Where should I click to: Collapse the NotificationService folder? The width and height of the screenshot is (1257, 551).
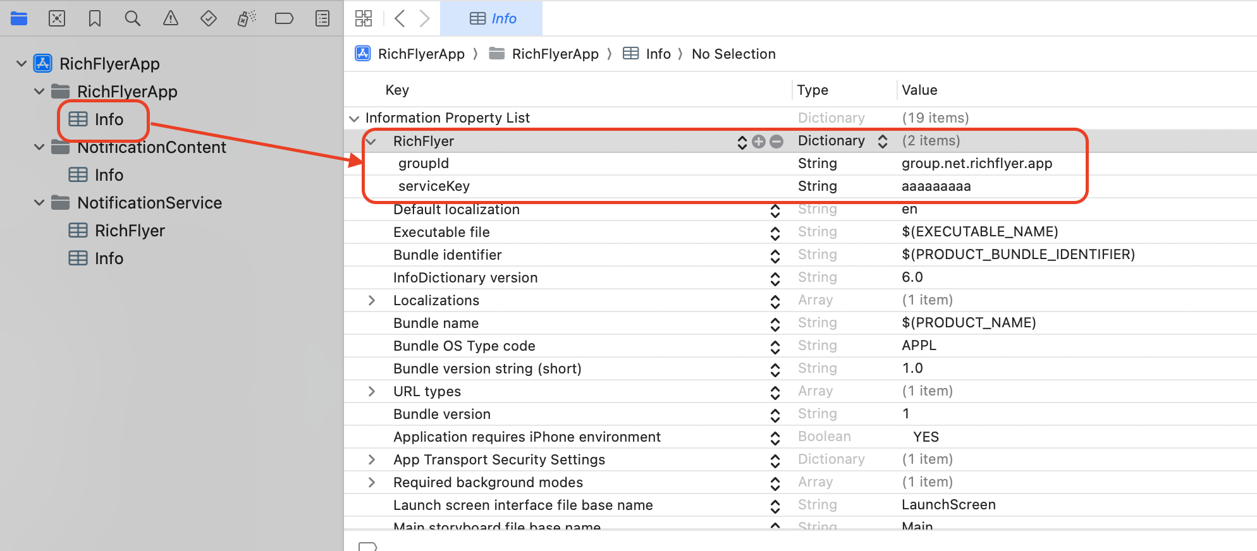click(39, 203)
